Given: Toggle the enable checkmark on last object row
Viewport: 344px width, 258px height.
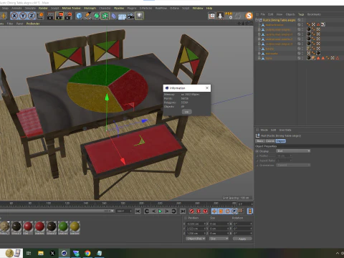Looking at the screenshot, I should click(299, 58).
